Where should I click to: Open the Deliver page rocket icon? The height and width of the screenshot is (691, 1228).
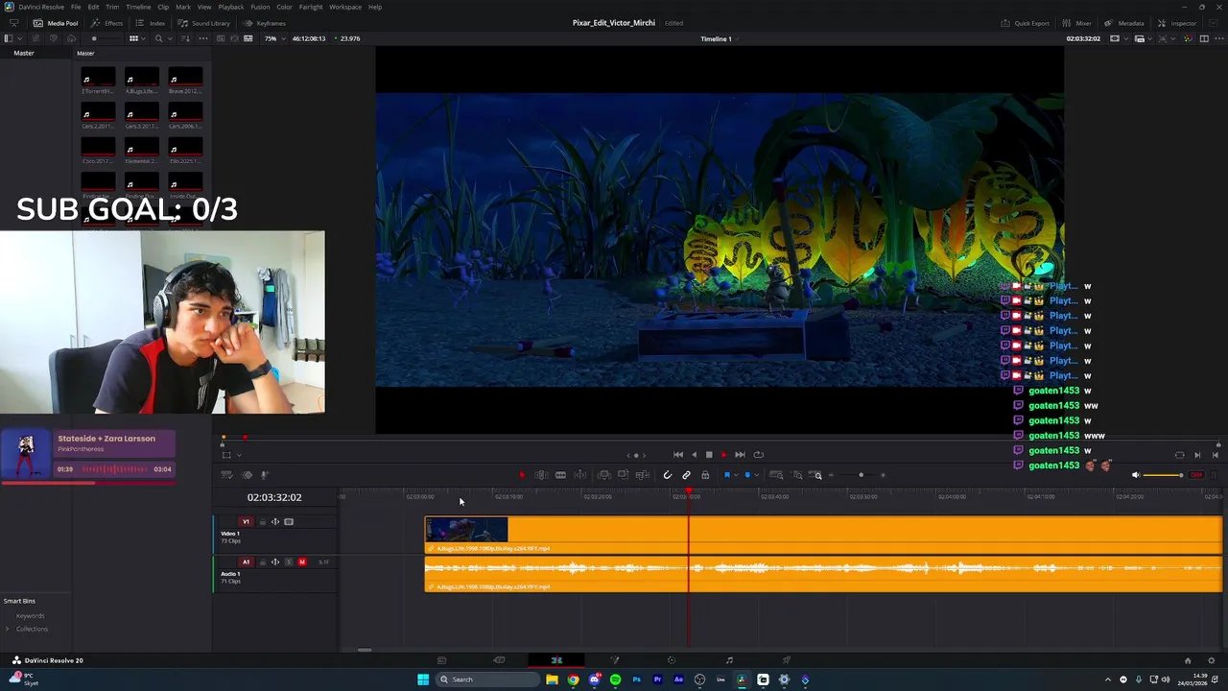click(x=787, y=660)
